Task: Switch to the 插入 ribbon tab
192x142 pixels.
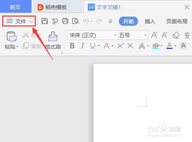Action: click(150, 21)
